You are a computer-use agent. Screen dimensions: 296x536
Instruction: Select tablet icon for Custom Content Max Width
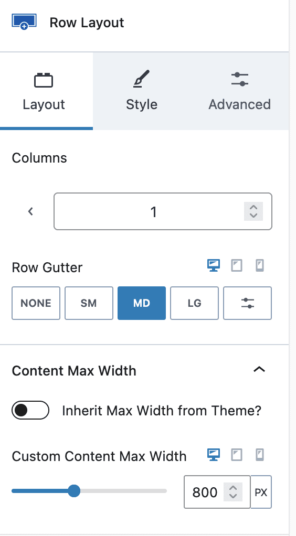237,455
